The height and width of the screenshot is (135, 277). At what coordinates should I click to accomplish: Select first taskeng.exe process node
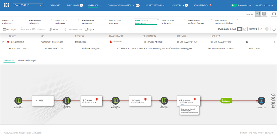[x=116, y=101]
